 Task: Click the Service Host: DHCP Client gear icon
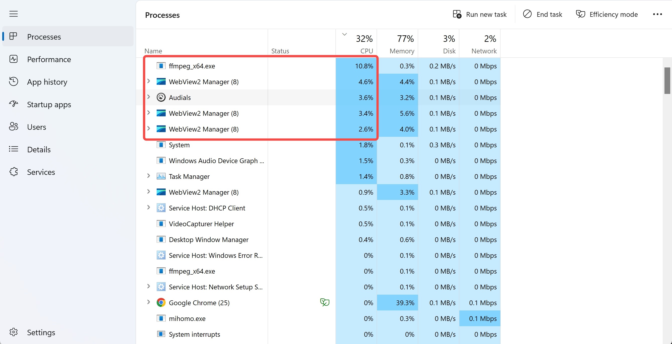pyautogui.click(x=161, y=208)
